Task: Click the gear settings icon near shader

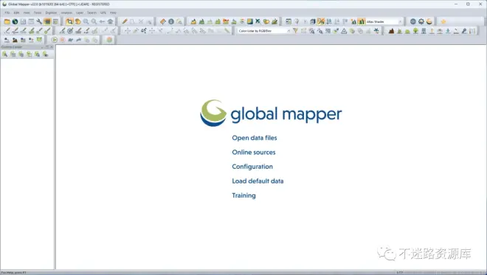Action: (421, 21)
